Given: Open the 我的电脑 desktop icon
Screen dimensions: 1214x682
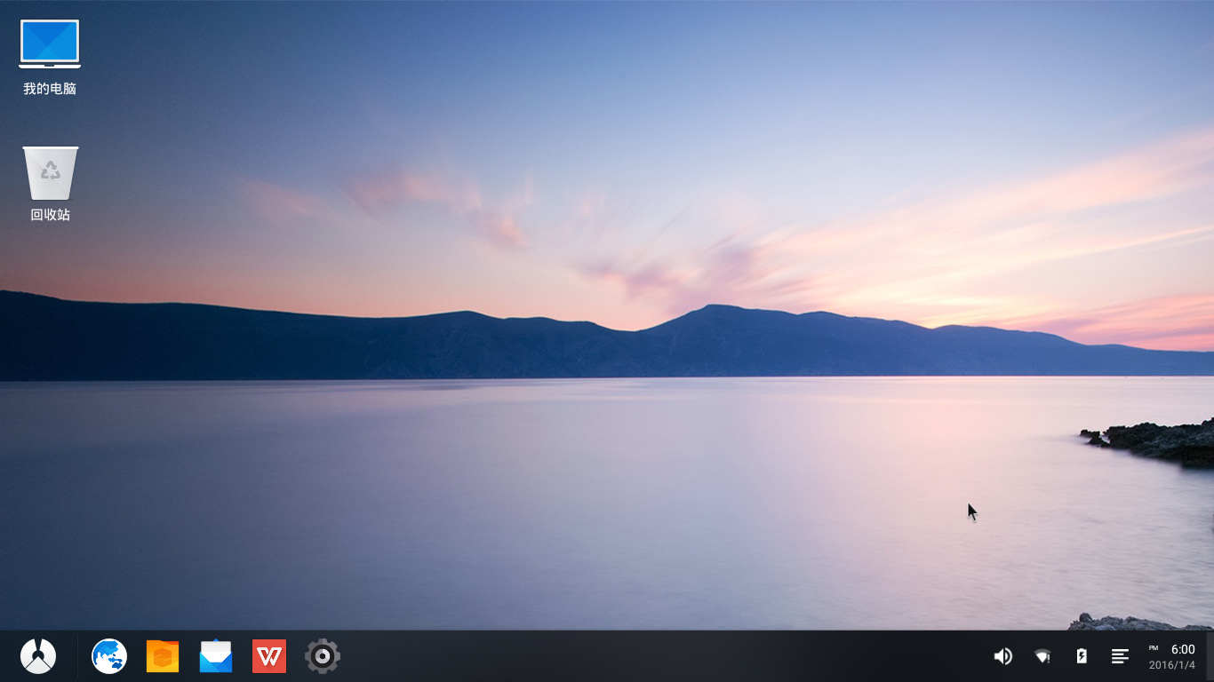Looking at the screenshot, I should point(50,44).
